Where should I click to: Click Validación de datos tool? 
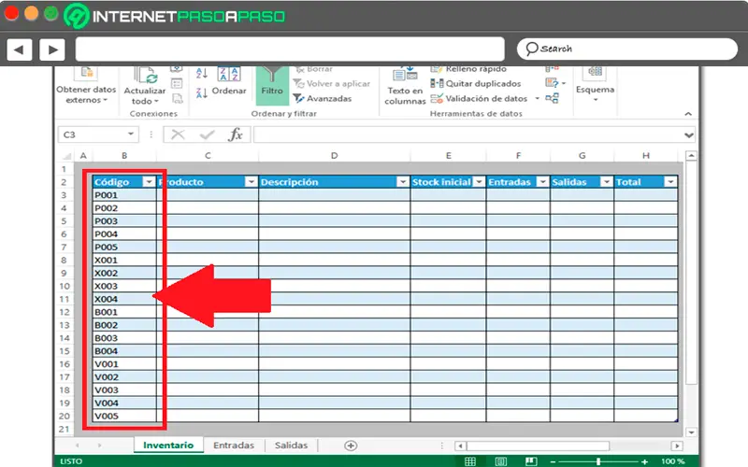click(479, 99)
